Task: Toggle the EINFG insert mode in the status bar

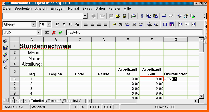Action: (x=95, y=107)
